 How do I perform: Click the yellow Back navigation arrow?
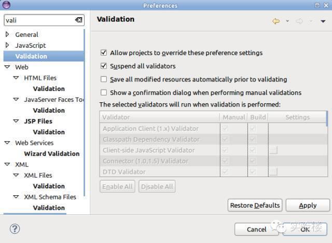tap(276, 21)
